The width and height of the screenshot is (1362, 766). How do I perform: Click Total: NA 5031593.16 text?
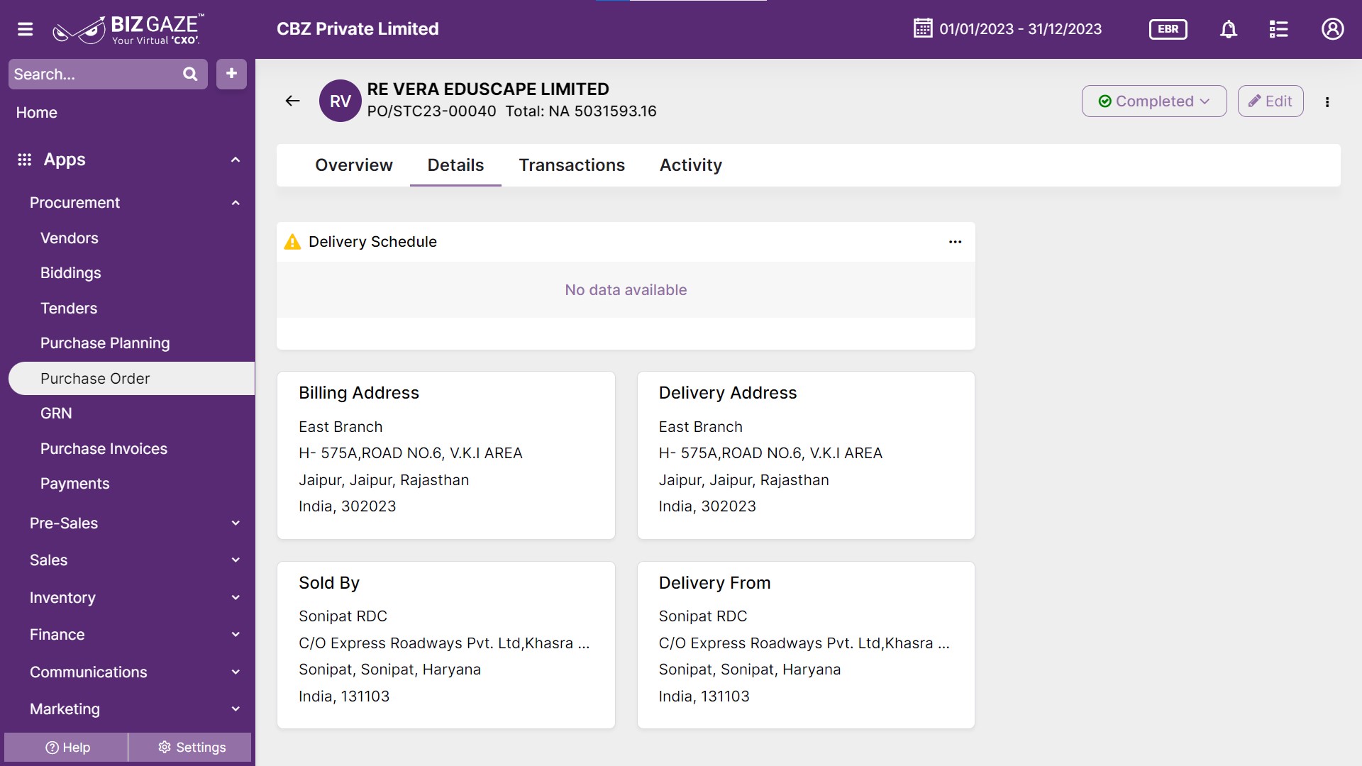coord(581,111)
